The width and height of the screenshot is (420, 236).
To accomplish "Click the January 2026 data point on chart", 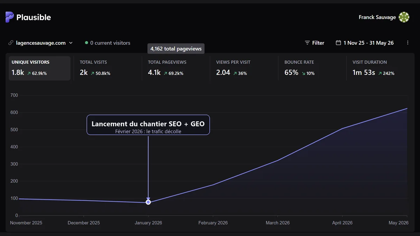I will (148, 202).
